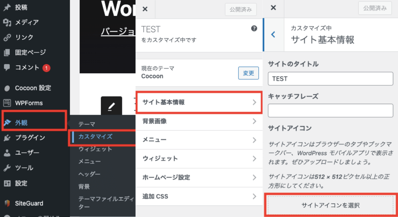Image resolution: width=398 pixels, height=217 pixels.
Task: Click the media icon beside メディア
Action: tap(7, 22)
